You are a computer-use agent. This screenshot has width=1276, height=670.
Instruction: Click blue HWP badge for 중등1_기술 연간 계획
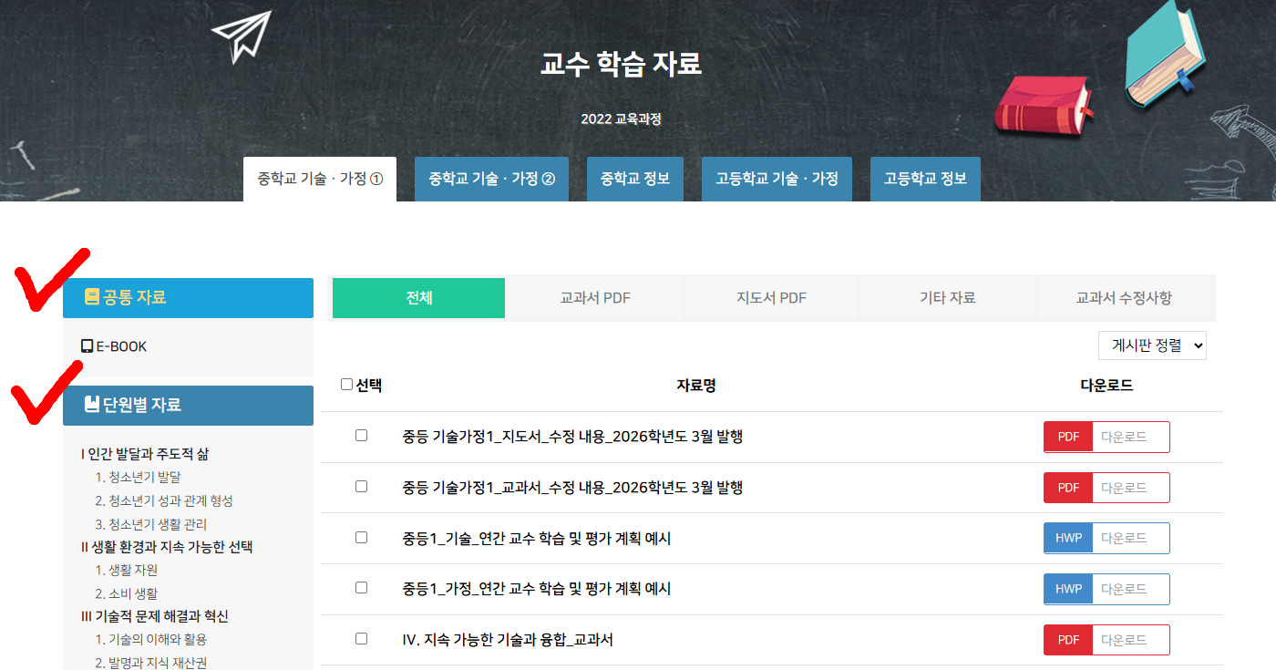[1068, 538]
